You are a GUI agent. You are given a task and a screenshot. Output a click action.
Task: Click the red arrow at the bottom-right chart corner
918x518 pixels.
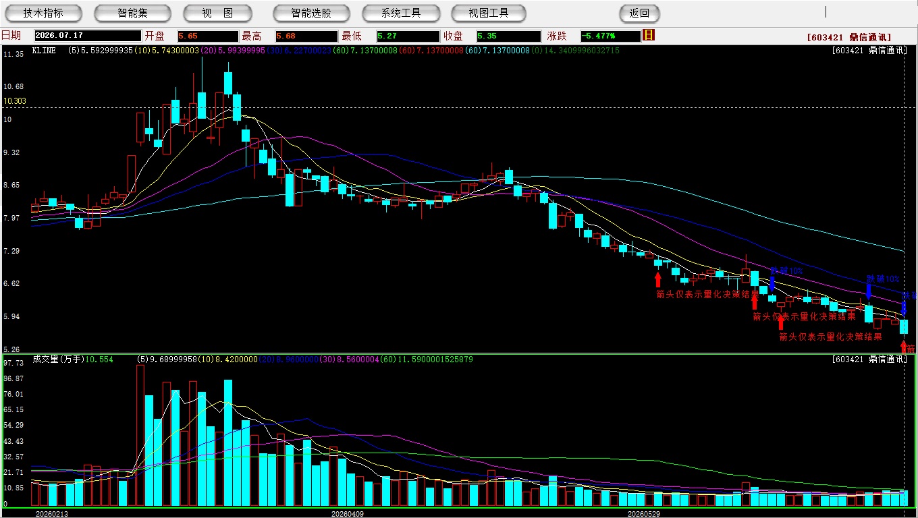coord(904,347)
